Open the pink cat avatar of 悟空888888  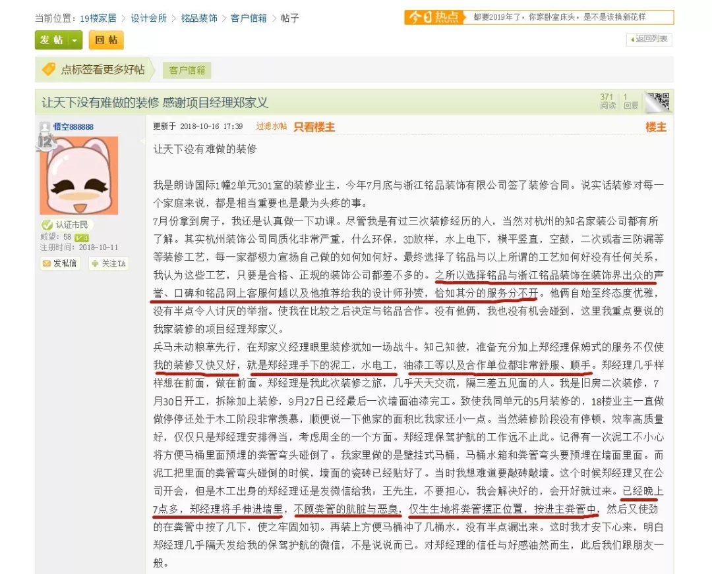click(78, 175)
